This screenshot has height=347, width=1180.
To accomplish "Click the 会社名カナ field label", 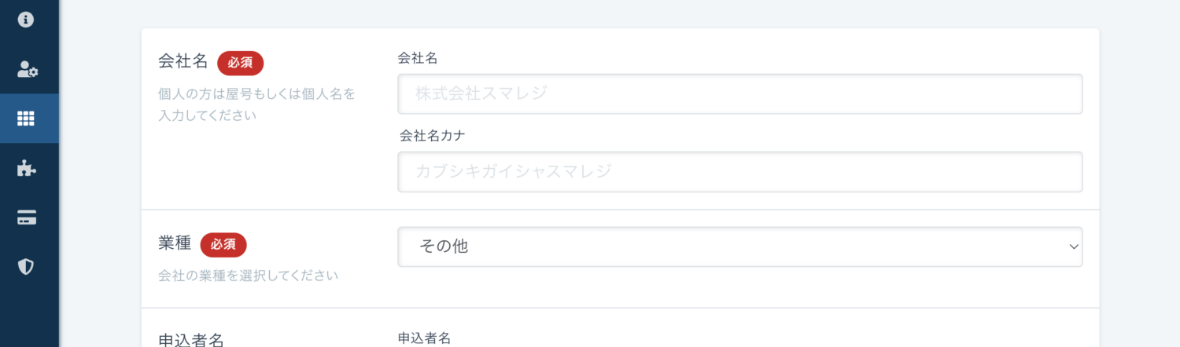I will coord(433,136).
